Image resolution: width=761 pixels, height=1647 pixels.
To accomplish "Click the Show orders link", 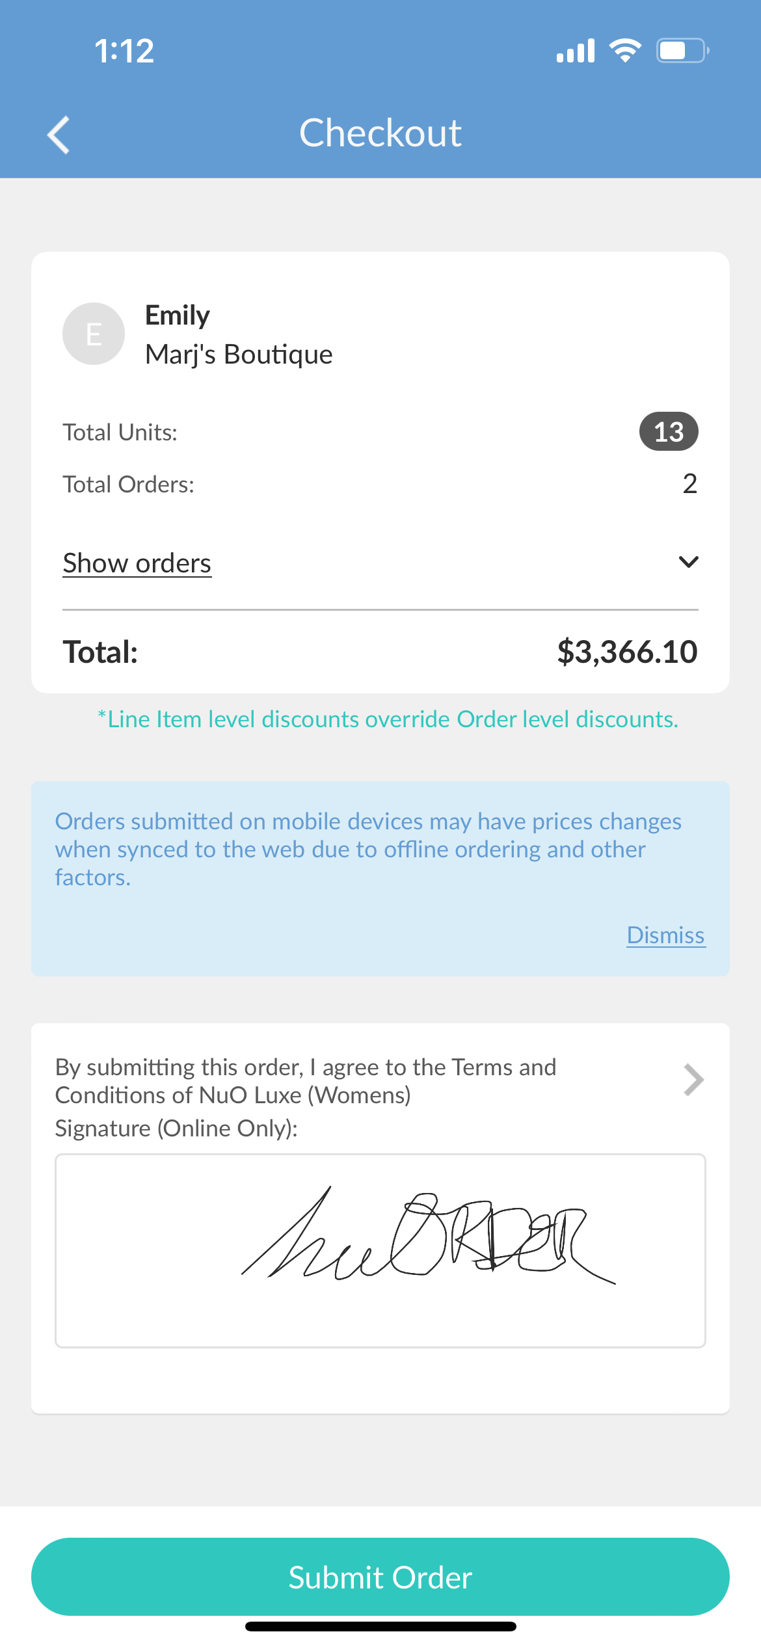I will pos(137,563).
